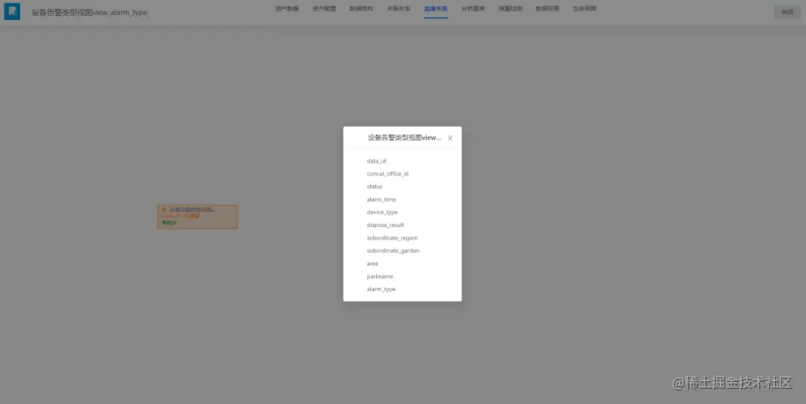Select the alarm_time field
The height and width of the screenshot is (404, 806).
381,199
